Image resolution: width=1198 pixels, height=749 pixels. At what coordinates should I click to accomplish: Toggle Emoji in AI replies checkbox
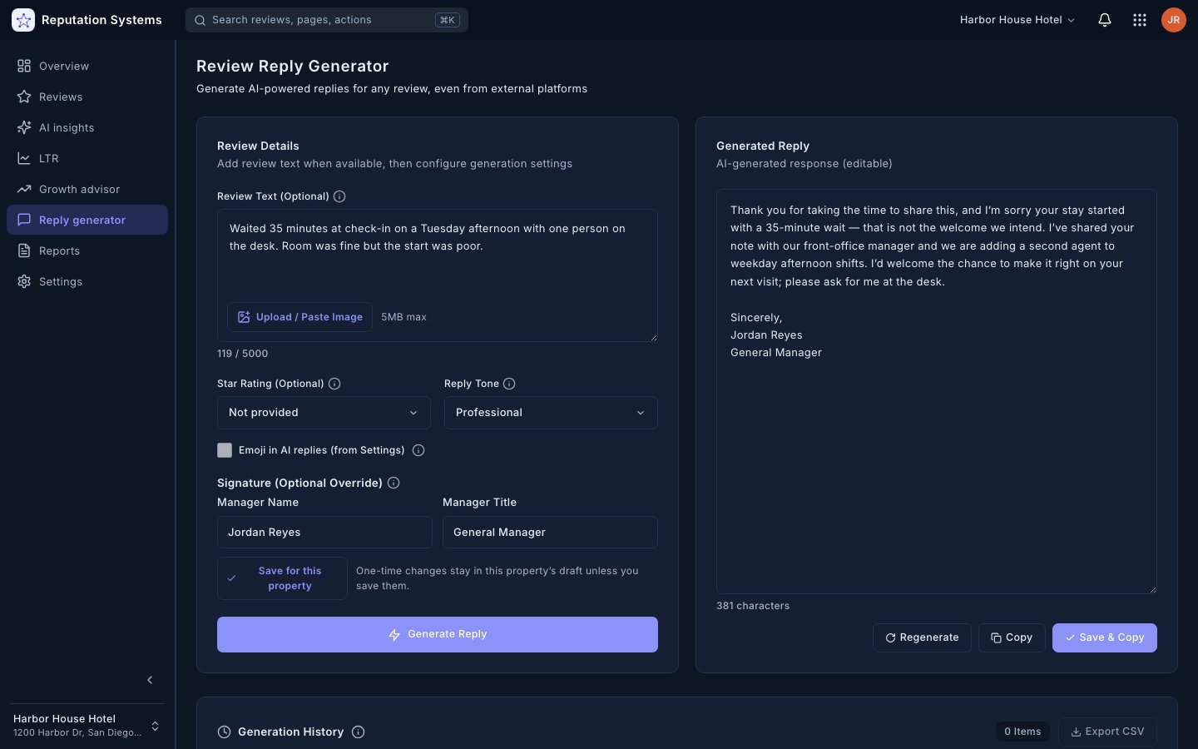[x=225, y=450]
